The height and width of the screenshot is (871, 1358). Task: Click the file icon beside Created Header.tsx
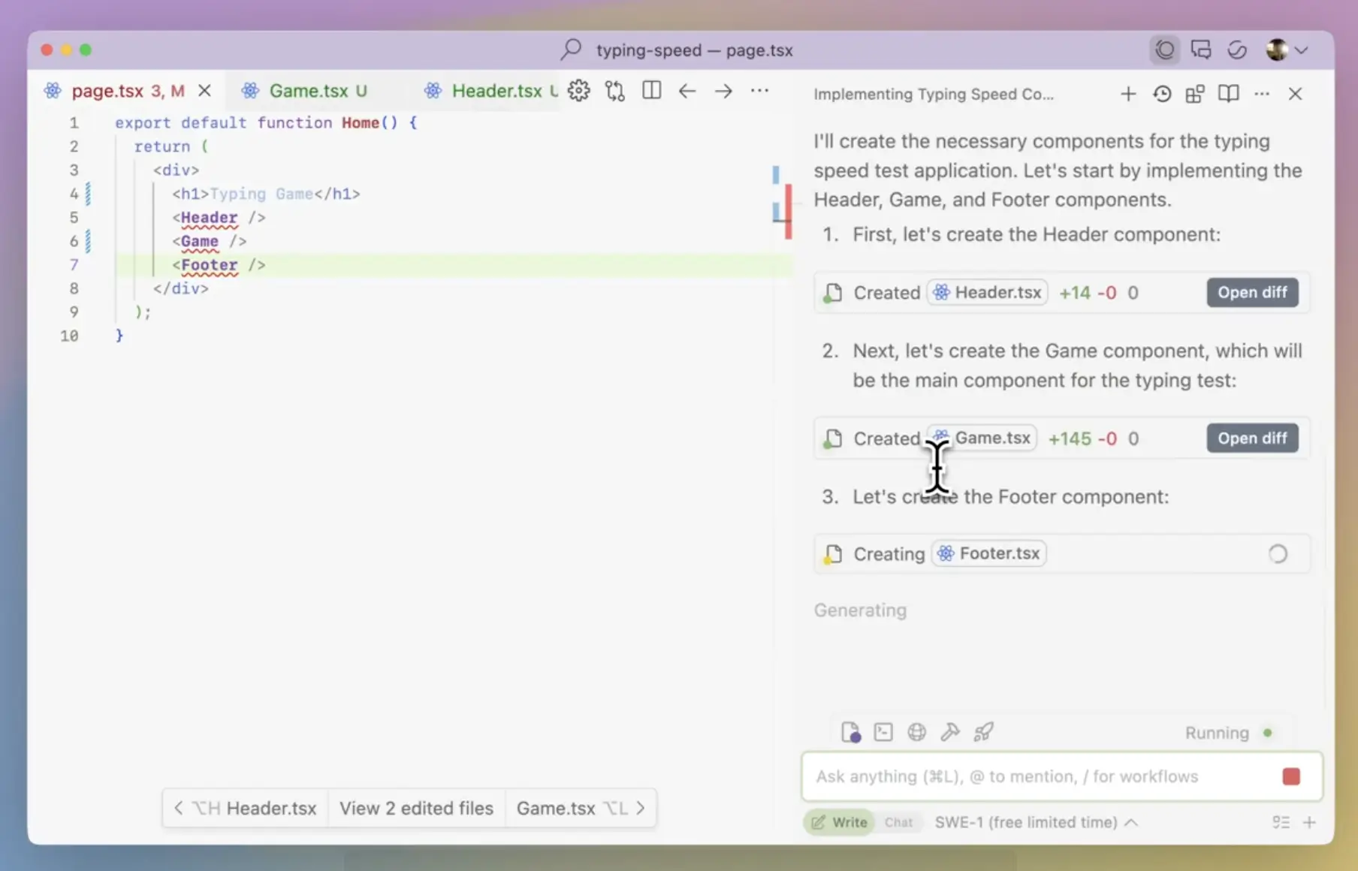(x=832, y=293)
